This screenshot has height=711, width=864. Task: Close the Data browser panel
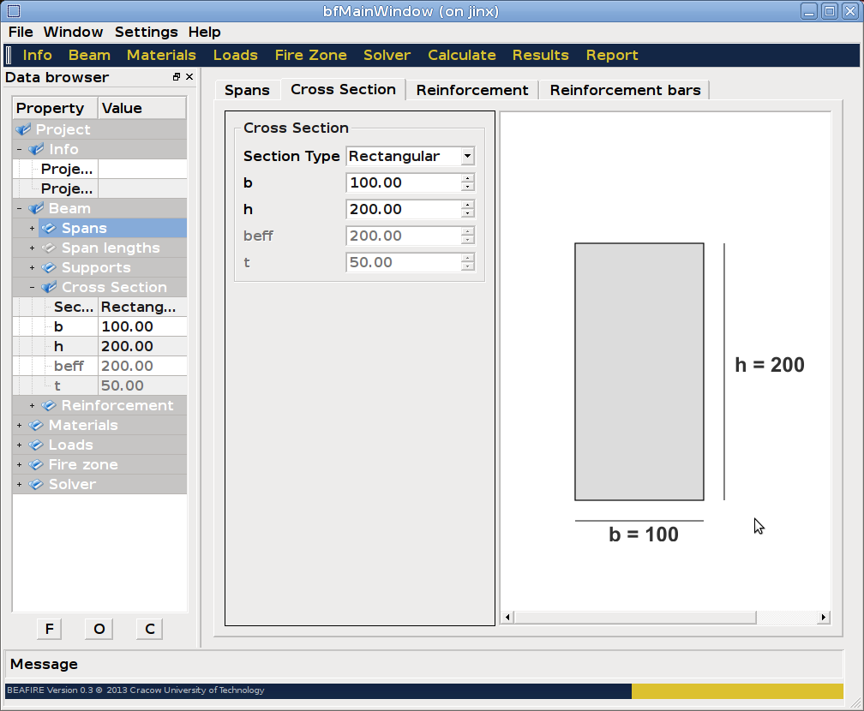click(x=189, y=77)
